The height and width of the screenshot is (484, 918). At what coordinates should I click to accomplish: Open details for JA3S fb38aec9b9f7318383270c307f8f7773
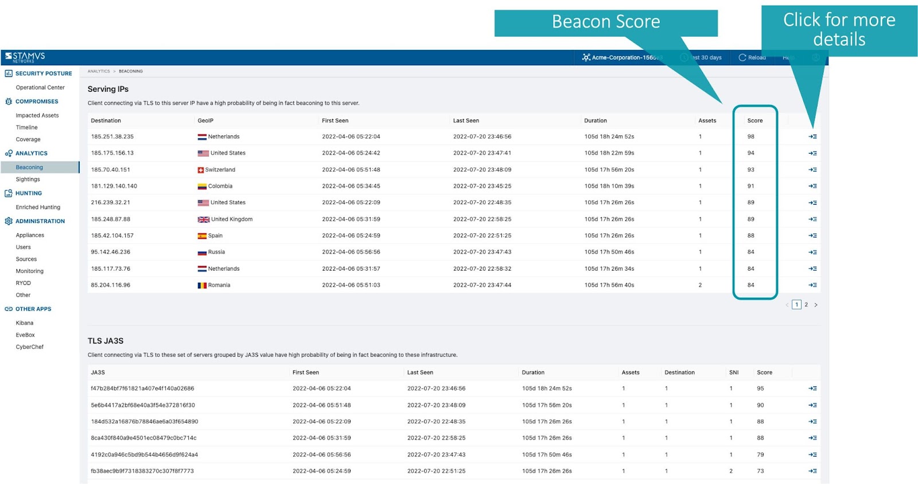[812, 471]
